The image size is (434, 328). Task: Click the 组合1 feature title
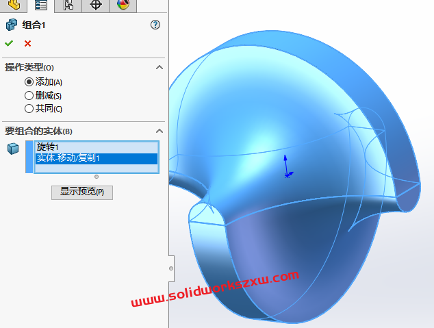click(x=34, y=25)
